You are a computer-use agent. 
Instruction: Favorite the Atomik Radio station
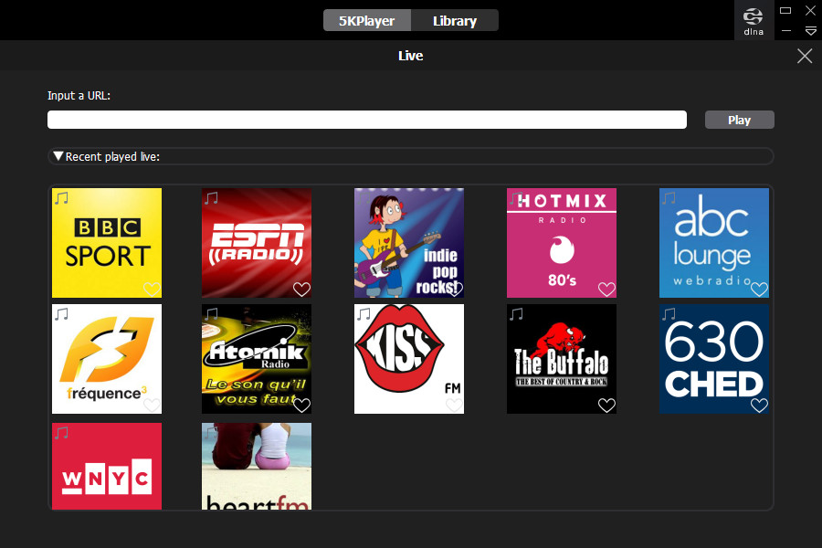(x=301, y=405)
